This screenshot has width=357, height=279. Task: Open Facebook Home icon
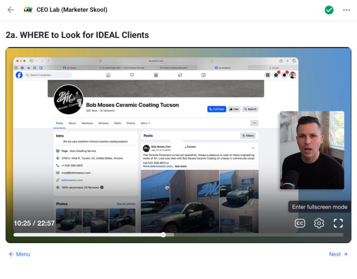pos(109,75)
